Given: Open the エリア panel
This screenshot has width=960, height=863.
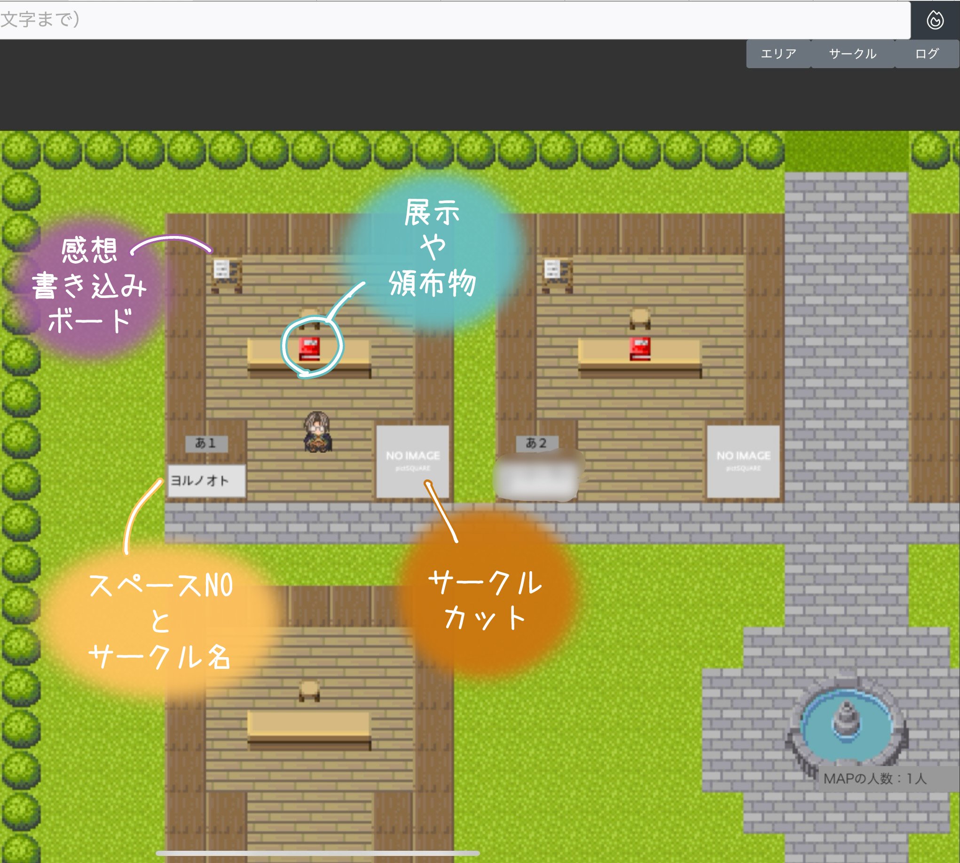Looking at the screenshot, I should pyautogui.click(x=779, y=54).
